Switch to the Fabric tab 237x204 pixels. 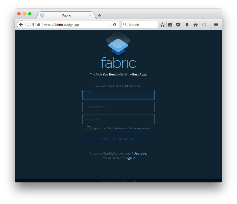66,15
